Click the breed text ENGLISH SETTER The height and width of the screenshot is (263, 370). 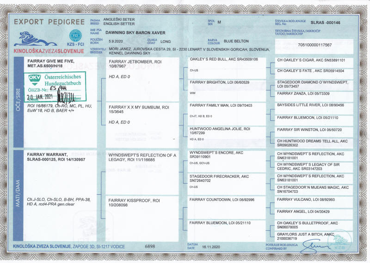click(x=119, y=24)
